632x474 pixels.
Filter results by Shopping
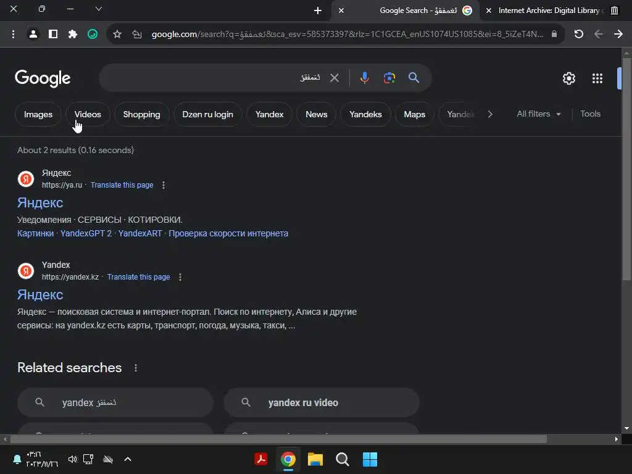(x=141, y=114)
